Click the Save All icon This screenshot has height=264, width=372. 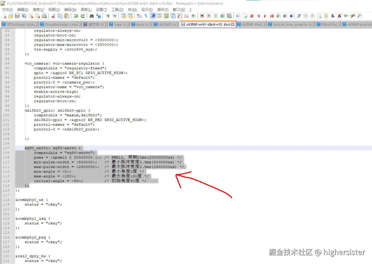[x=24, y=16]
